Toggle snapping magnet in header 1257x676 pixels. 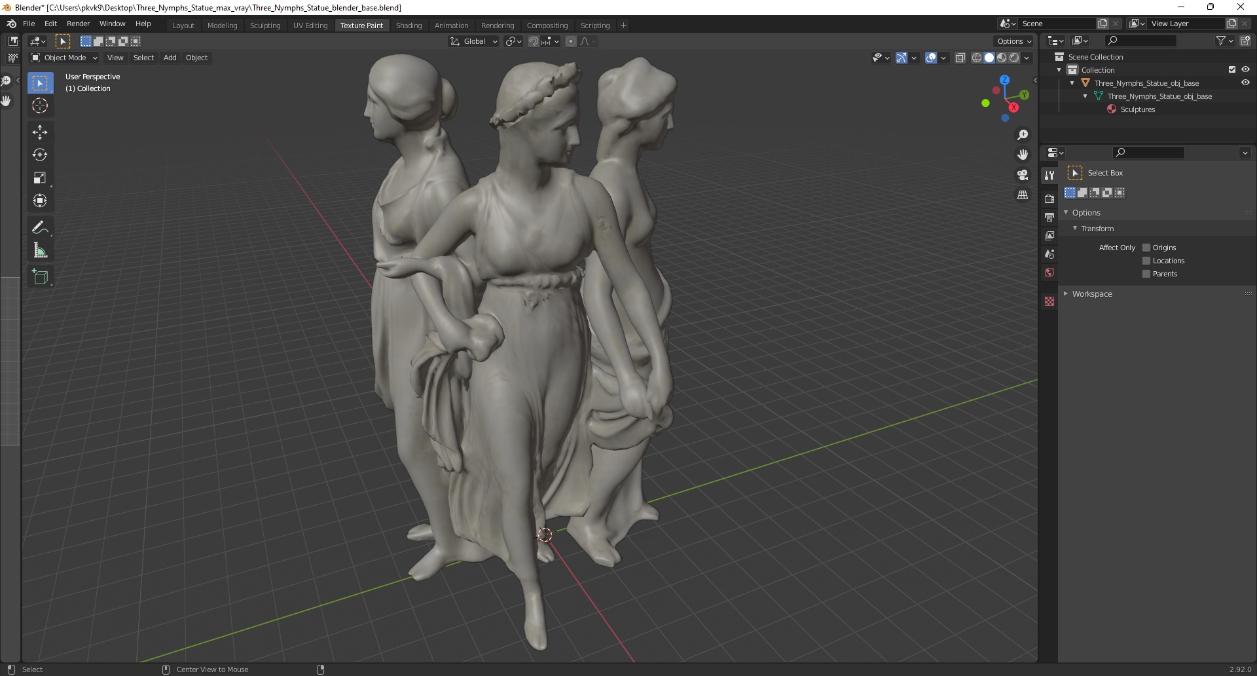click(x=534, y=41)
